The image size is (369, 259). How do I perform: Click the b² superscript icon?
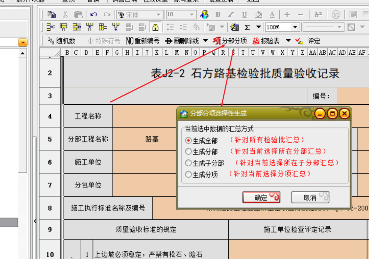tap(318, 15)
